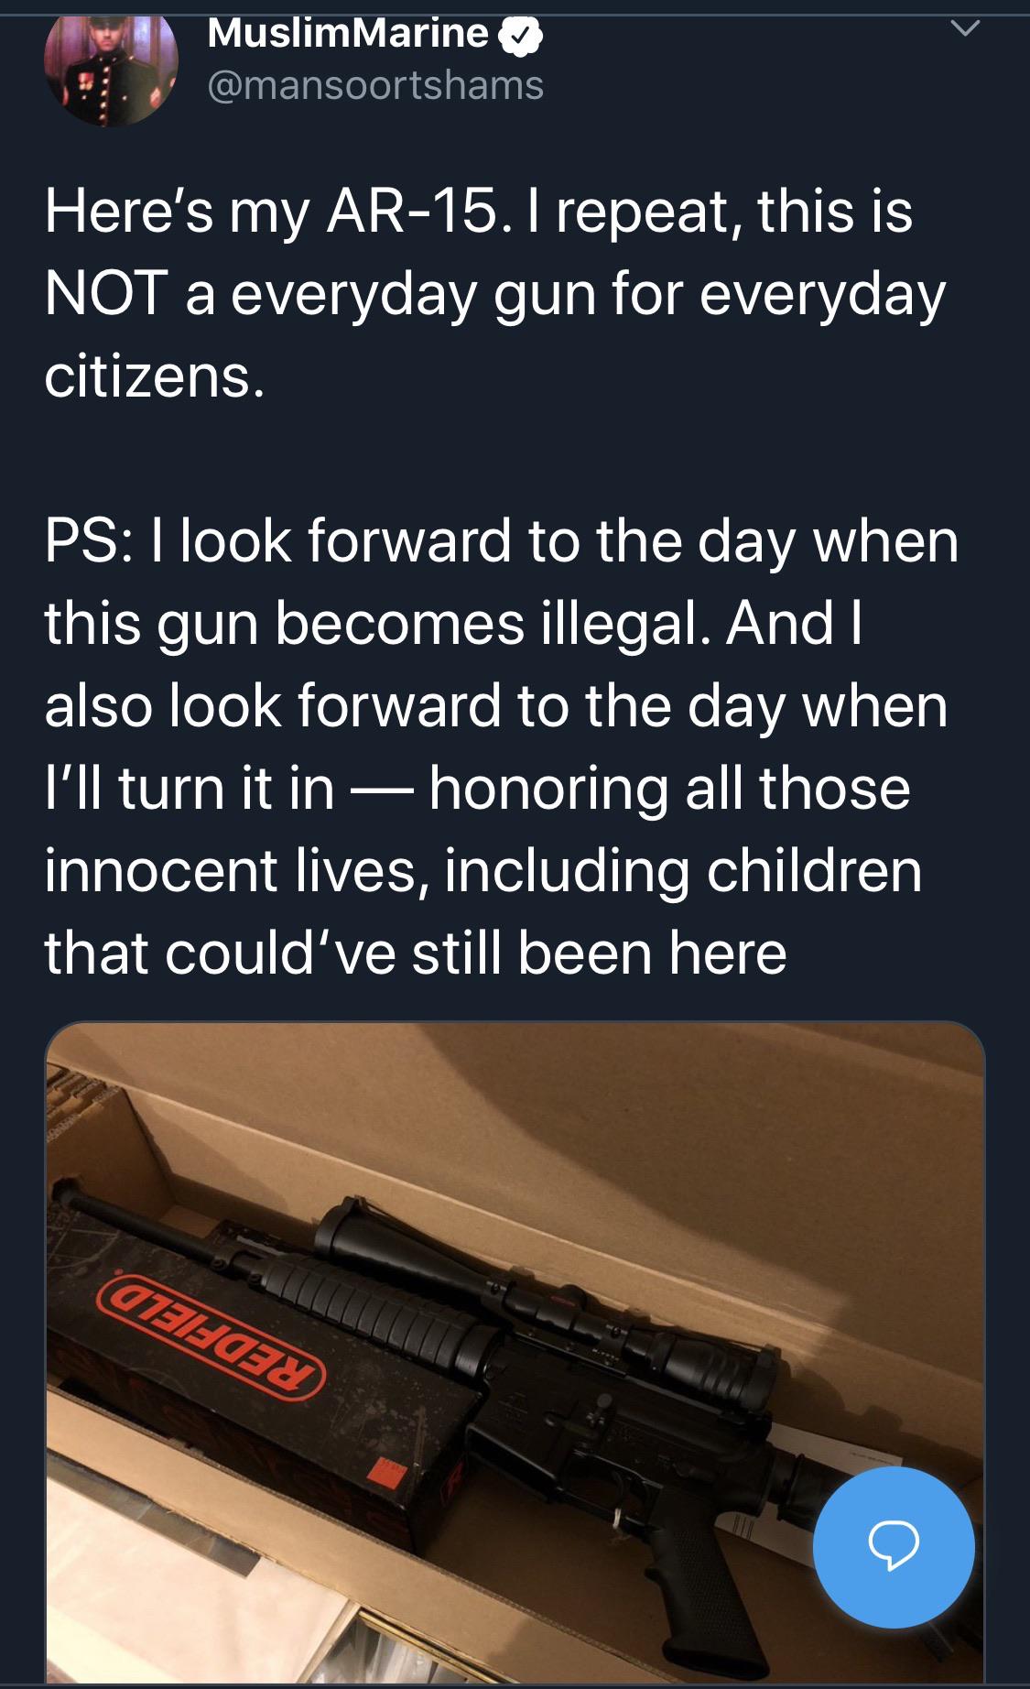Tap the blue floating reply button

893,1547
